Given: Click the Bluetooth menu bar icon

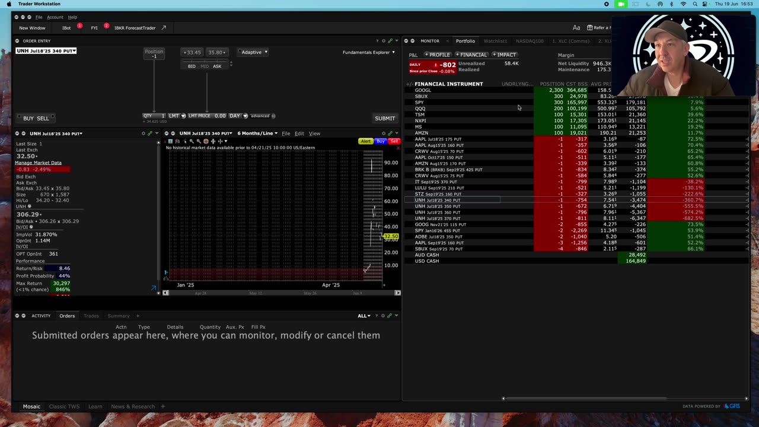Looking at the screenshot, I should [671, 4].
